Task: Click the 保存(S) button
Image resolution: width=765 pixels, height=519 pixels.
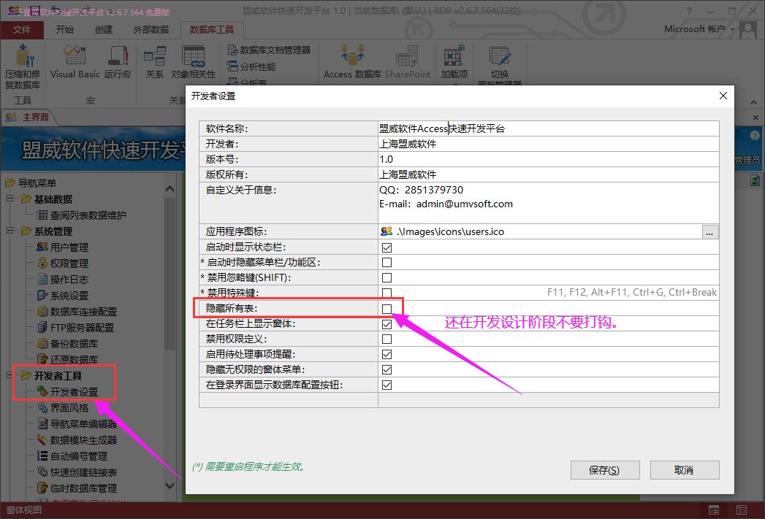Action: pyautogui.click(x=604, y=470)
